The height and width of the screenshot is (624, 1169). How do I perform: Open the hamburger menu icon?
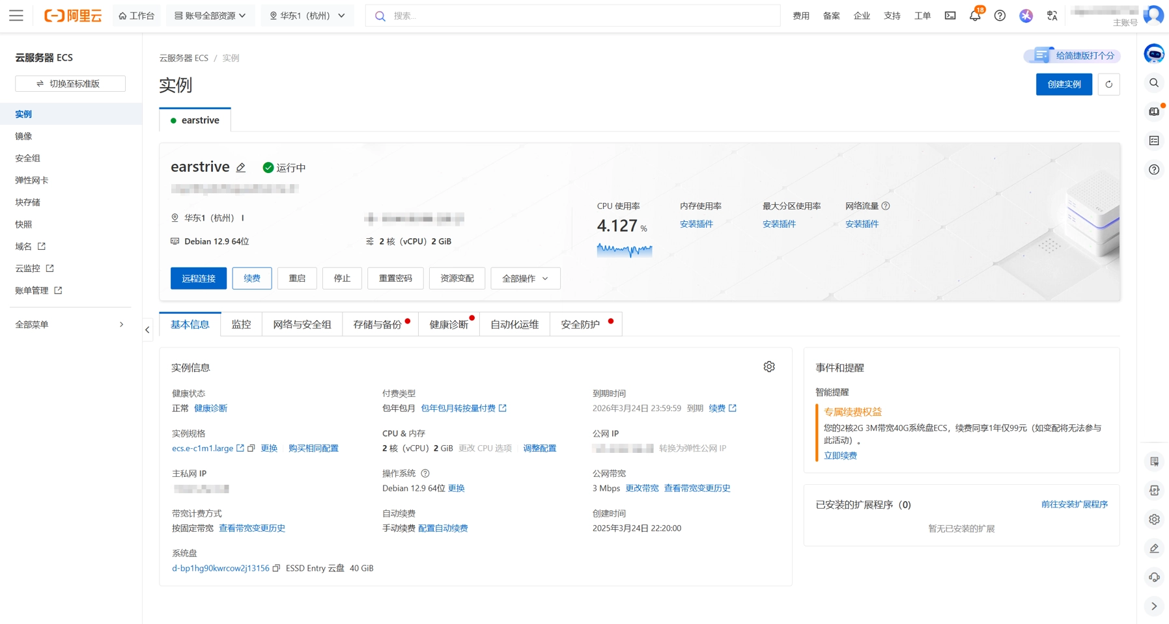pyautogui.click(x=16, y=16)
